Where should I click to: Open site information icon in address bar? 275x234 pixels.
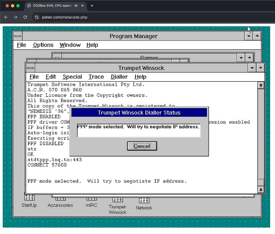pos(37,17)
